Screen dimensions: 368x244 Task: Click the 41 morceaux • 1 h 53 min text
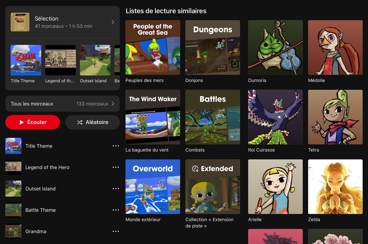[63, 26]
